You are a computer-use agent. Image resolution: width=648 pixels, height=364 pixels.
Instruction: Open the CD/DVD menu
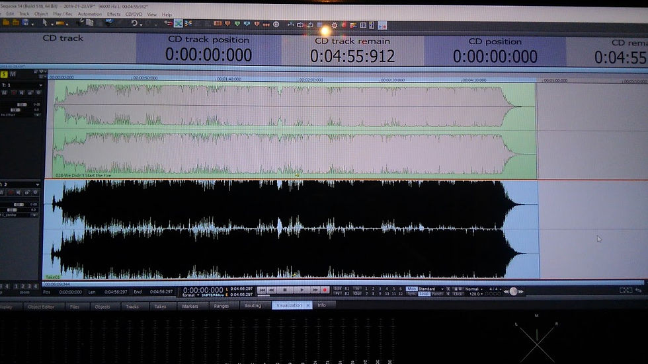[134, 14]
